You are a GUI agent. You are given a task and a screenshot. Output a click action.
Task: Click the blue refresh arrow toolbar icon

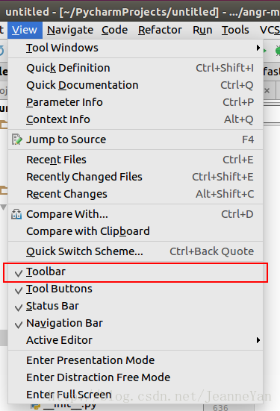[1, 51]
